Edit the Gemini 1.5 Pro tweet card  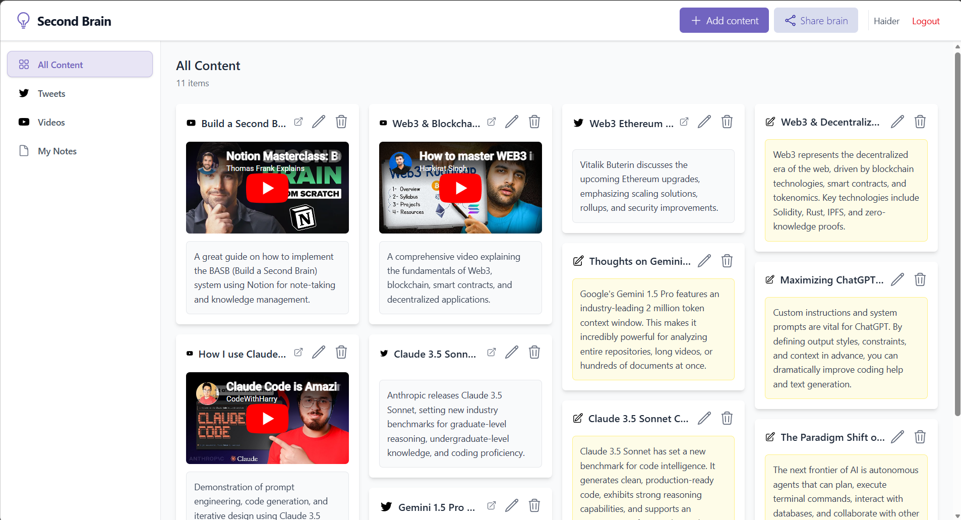point(512,505)
